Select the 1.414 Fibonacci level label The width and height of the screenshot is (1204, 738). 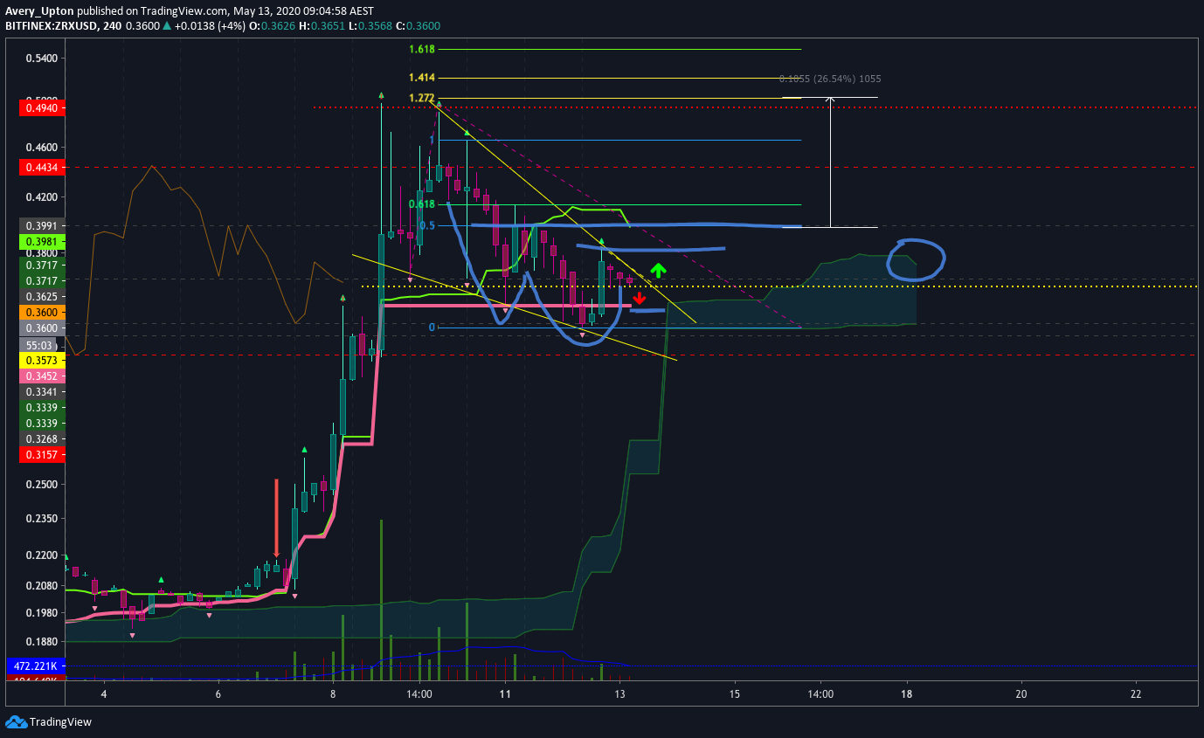[423, 78]
